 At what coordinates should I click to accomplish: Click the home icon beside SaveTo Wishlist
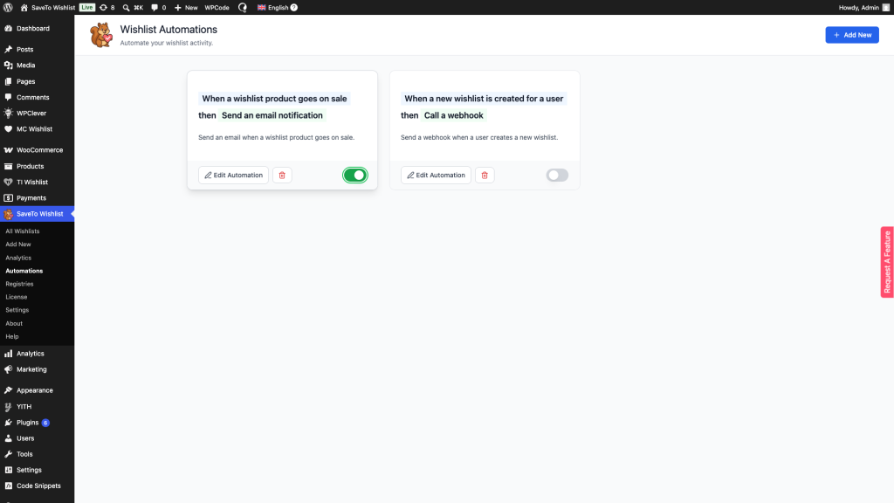[24, 7]
